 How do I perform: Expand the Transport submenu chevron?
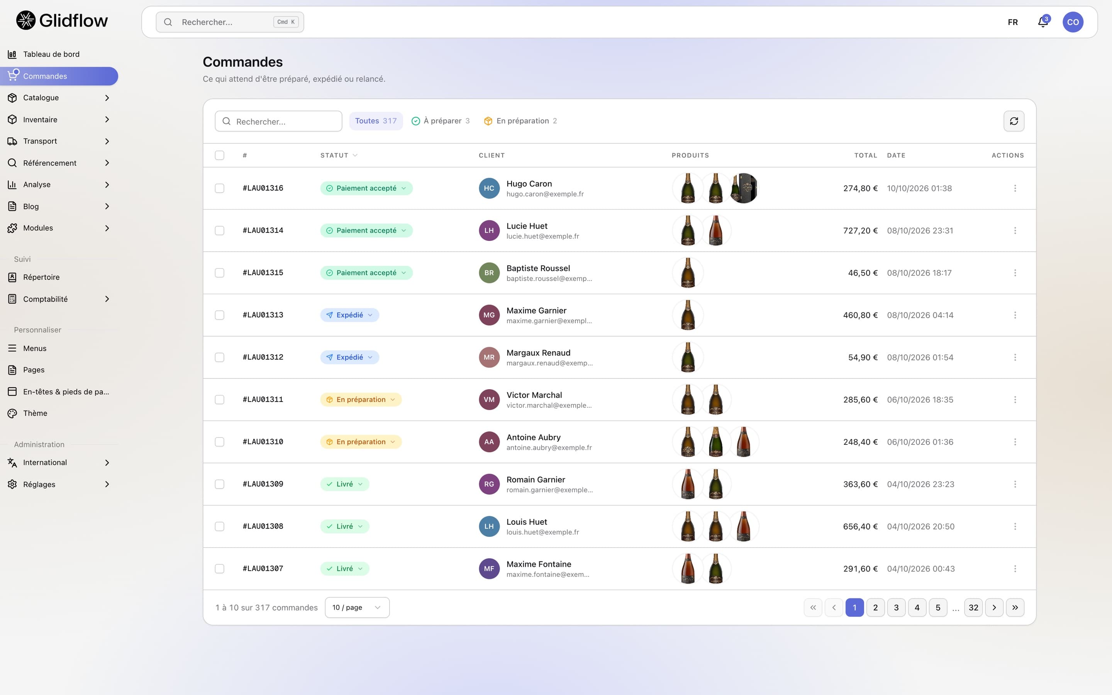[107, 141]
